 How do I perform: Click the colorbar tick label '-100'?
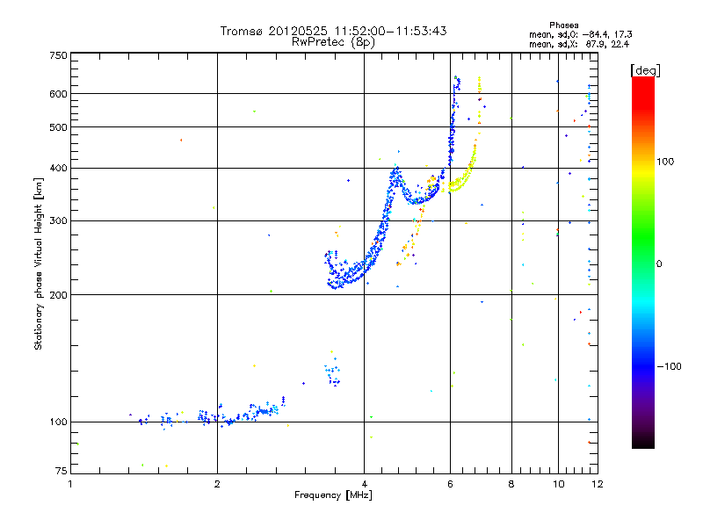[x=669, y=366]
